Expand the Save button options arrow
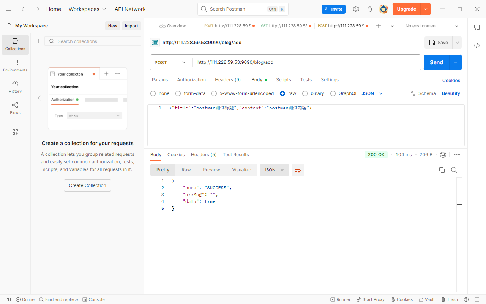486x304 pixels. click(x=457, y=43)
